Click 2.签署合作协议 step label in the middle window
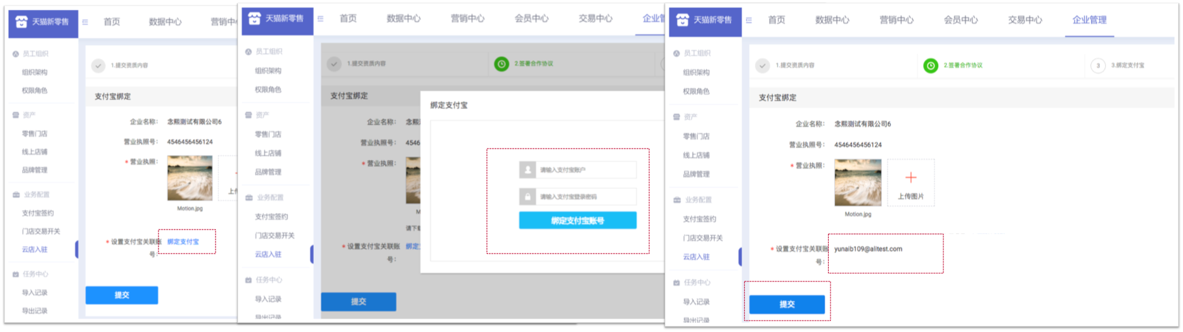This screenshot has height=332, width=1183. [x=534, y=63]
